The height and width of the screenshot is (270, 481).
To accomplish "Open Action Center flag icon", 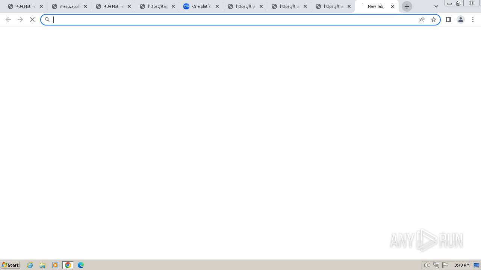I will pyautogui.click(x=445, y=265).
